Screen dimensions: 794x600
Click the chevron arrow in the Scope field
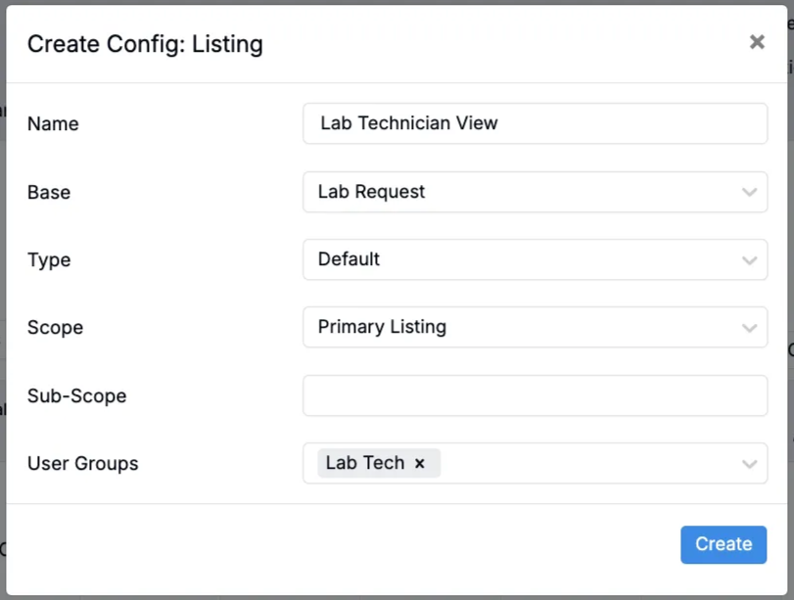749,328
